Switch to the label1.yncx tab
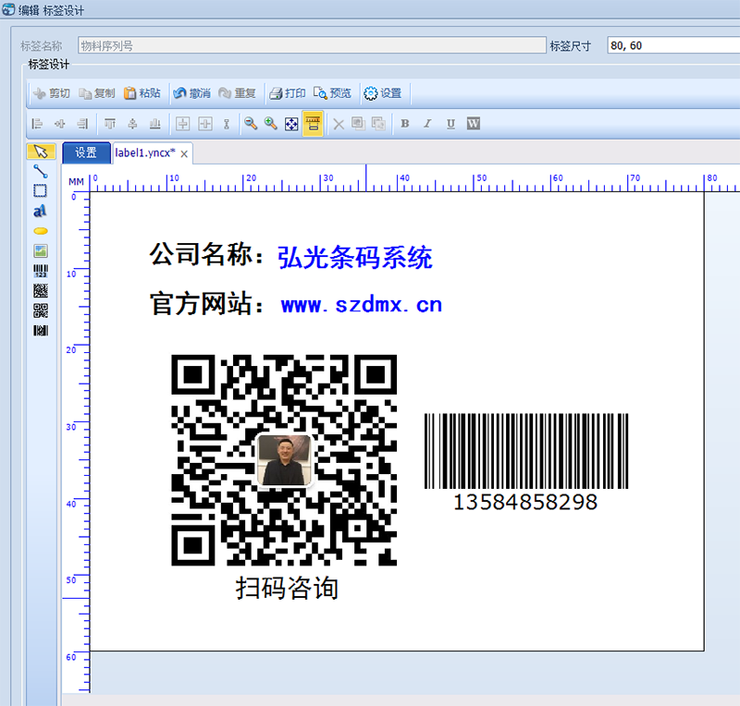This screenshot has height=706, width=740. [145, 152]
